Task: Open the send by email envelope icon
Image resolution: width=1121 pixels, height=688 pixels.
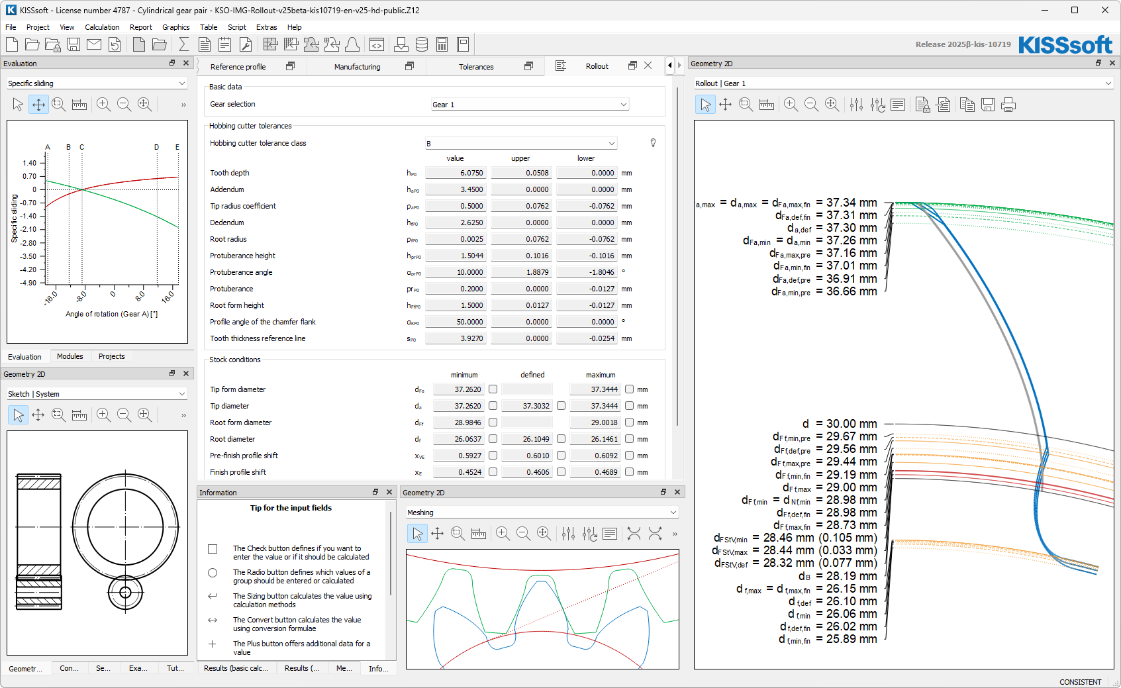Action: [x=94, y=44]
